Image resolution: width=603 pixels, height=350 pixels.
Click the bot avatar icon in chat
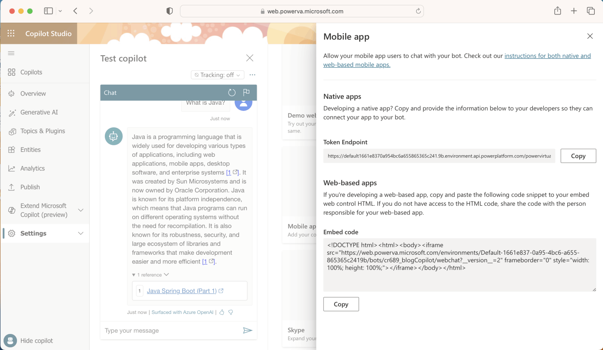[x=113, y=136]
